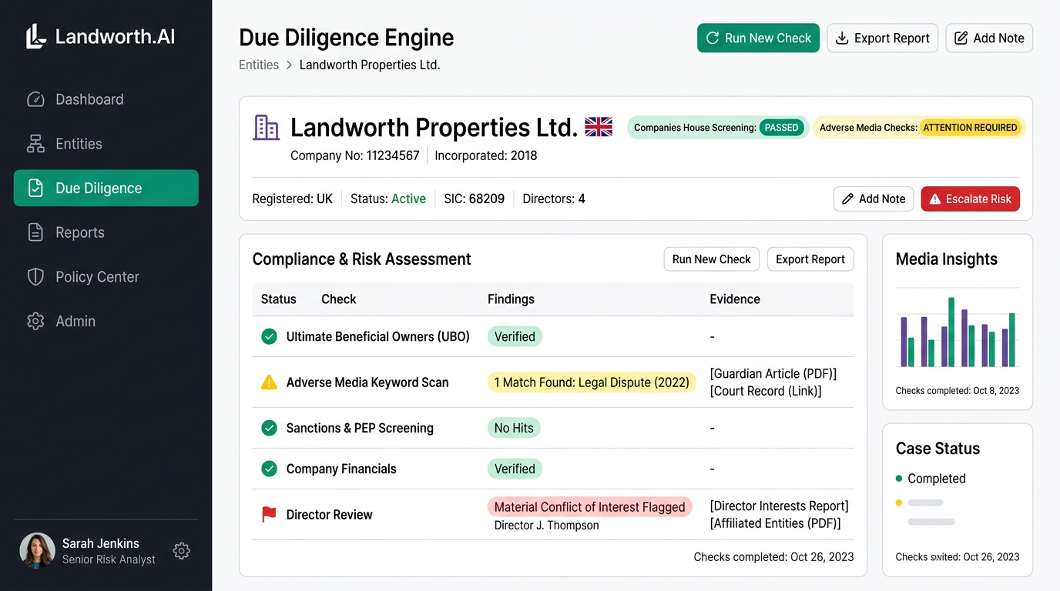This screenshot has height=591, width=1060.
Task: Open Admin via the gear icon
Action: (35, 321)
